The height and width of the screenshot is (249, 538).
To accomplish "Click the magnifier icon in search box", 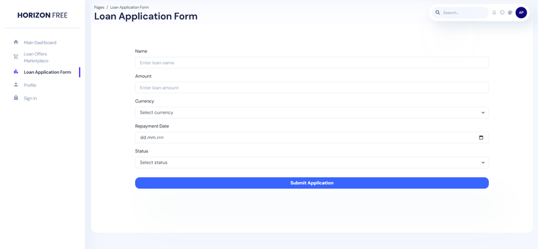I will coord(438,13).
